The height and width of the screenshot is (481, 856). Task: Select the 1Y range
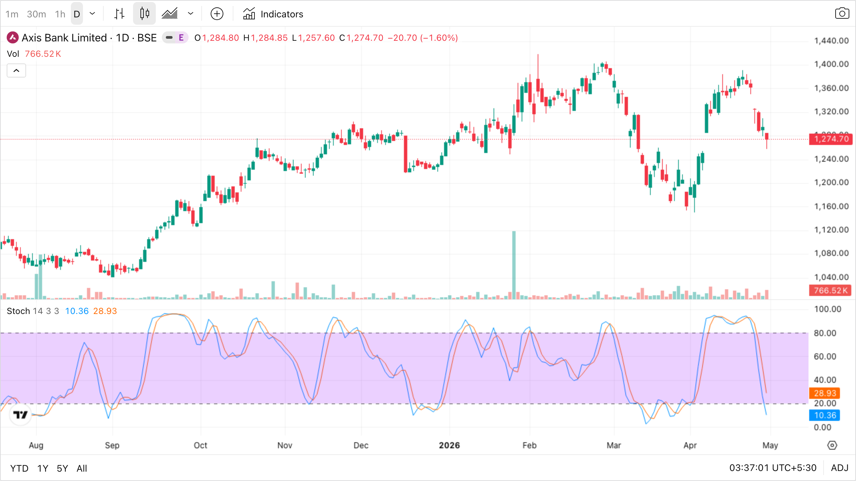[43, 468]
